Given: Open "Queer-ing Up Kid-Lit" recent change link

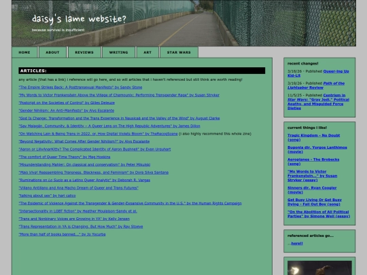Looking at the screenshot, I should point(336,71).
